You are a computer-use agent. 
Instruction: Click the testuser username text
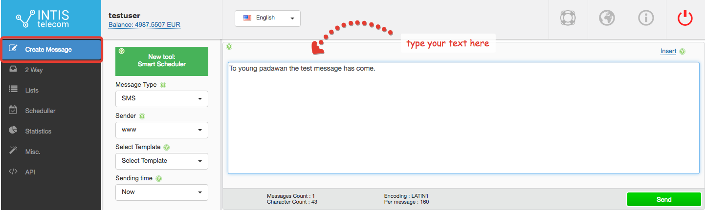pos(124,16)
